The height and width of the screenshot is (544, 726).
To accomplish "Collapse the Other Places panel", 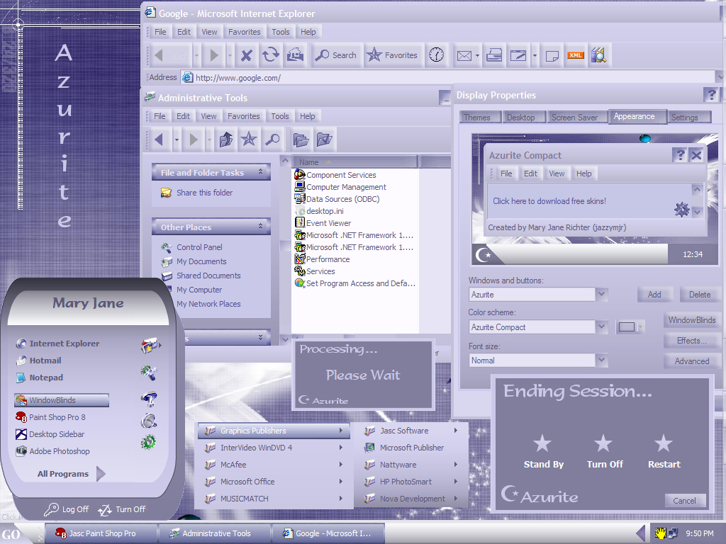I will [261, 226].
